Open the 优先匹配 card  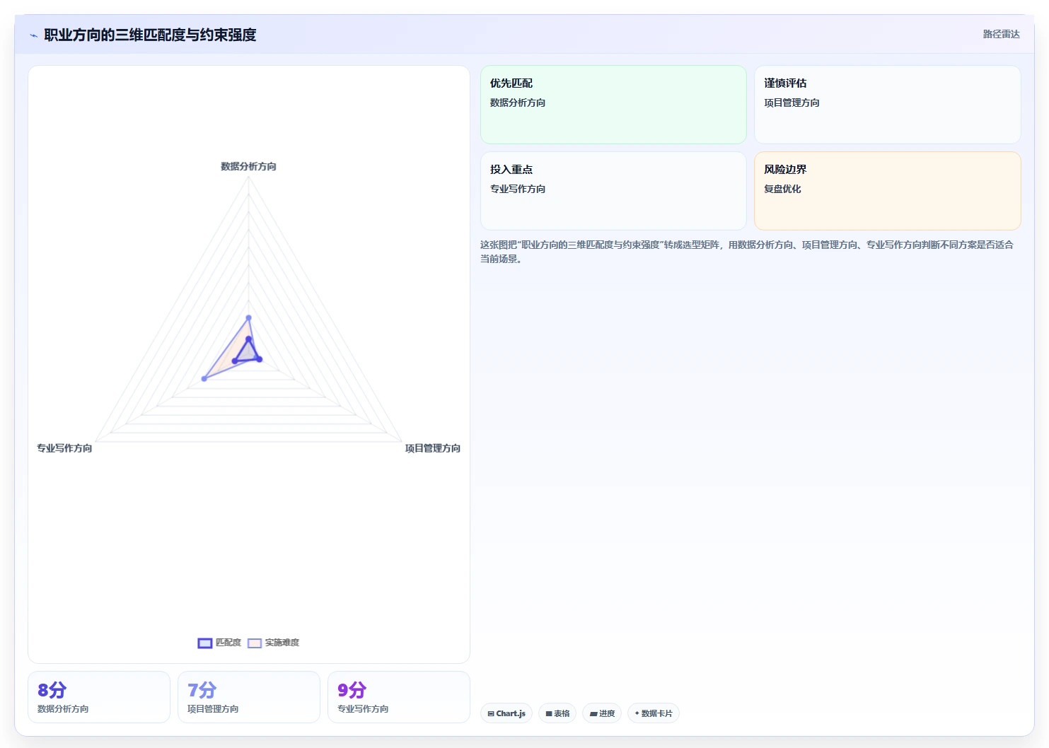point(613,105)
